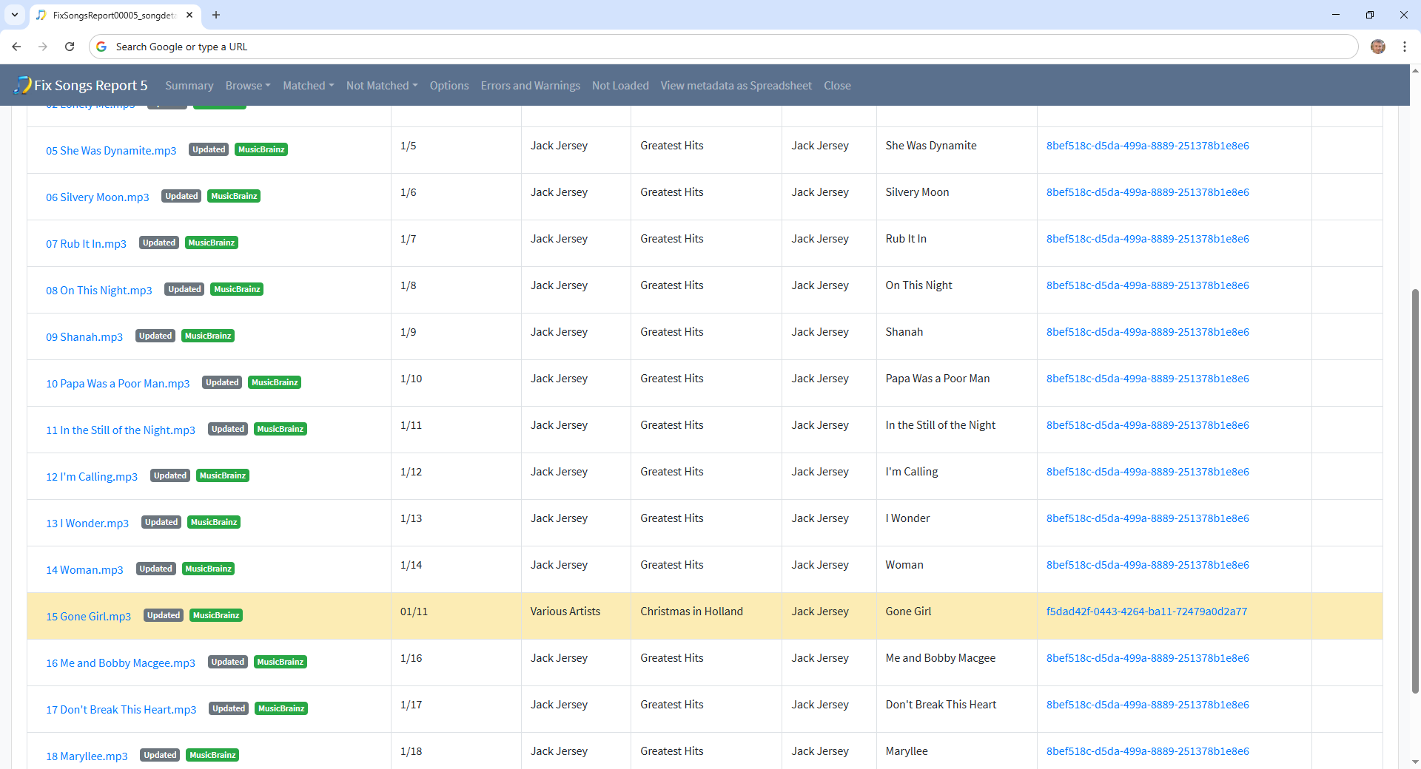This screenshot has width=1421, height=769.
Task: Click MusicBrainz badge for 13 I Wonder.mp3
Action: click(x=213, y=522)
